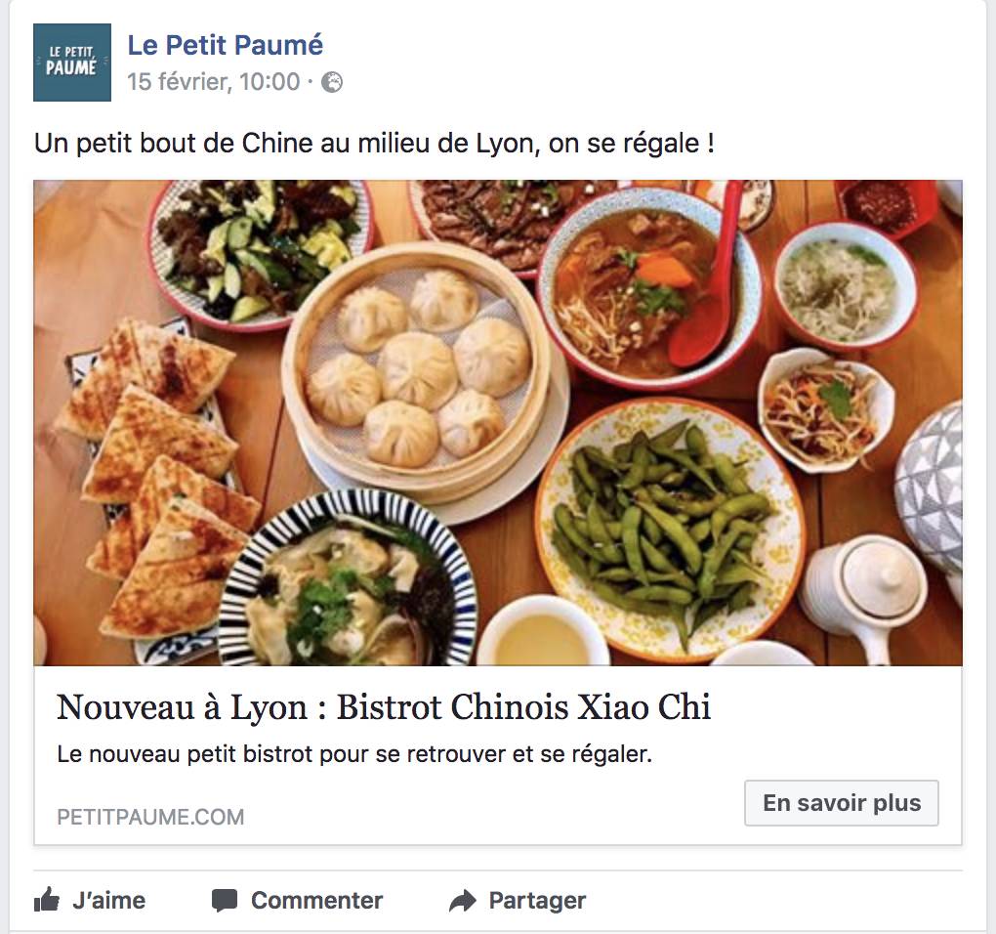The image size is (996, 934).
Task: Share the post using the Partager label
Action: click(x=537, y=901)
